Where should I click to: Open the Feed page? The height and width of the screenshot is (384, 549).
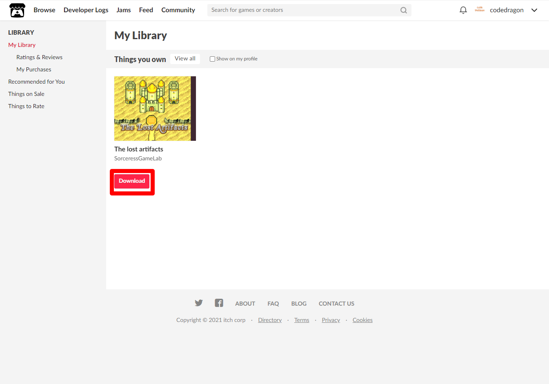[x=146, y=10]
